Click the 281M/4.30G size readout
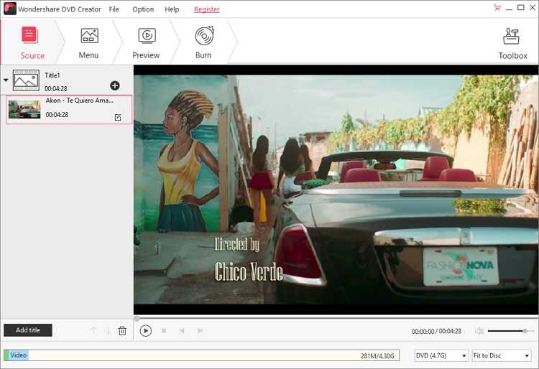The height and width of the screenshot is (369, 539). 377,355
